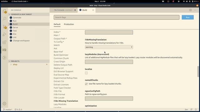
Task: Expand the shop project
Action: (11, 64)
